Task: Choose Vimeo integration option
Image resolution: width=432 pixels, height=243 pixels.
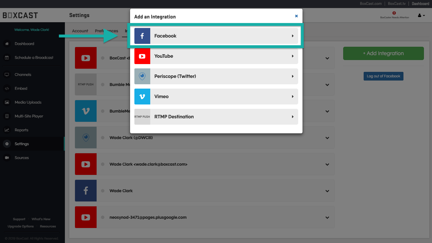Action: coord(216,96)
